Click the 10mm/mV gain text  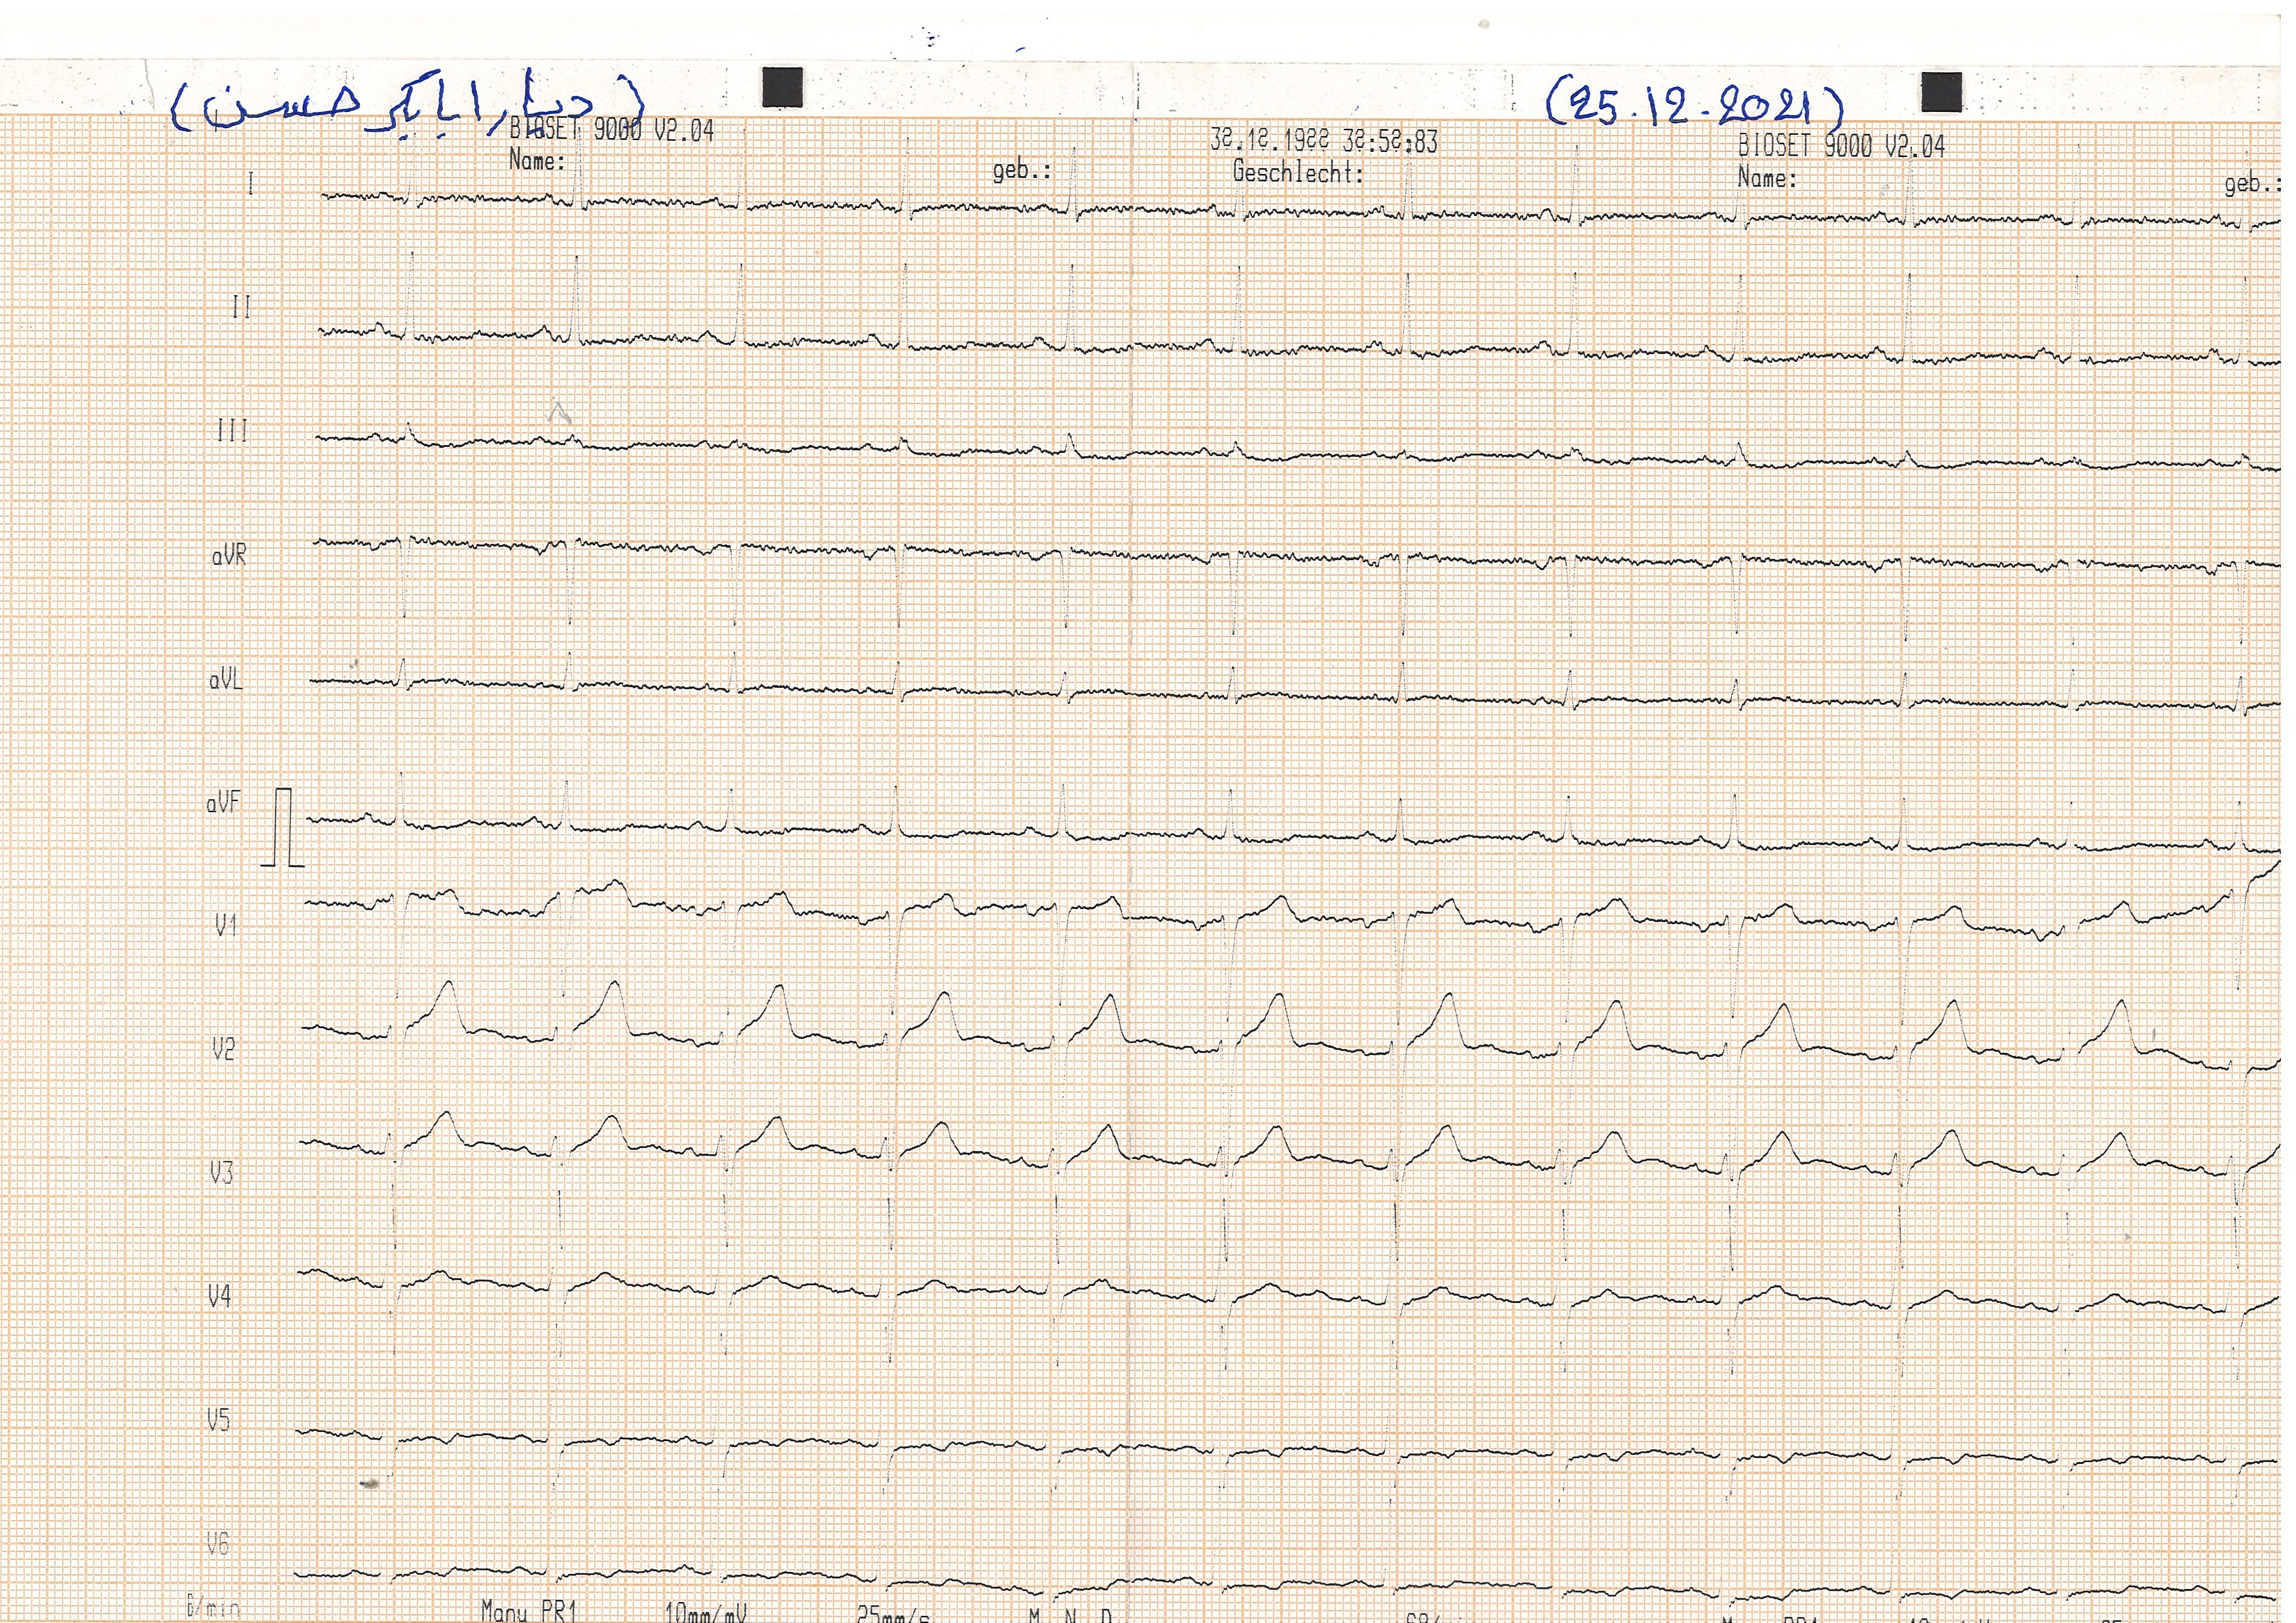coord(706,1612)
